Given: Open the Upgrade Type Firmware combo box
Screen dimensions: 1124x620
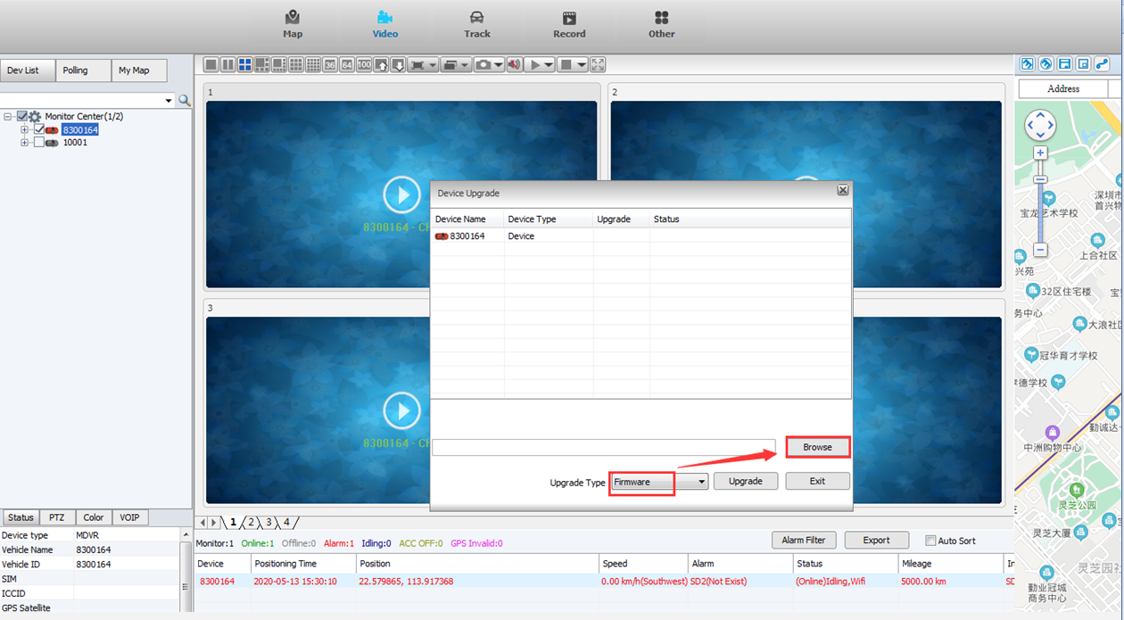Looking at the screenshot, I should [x=660, y=482].
